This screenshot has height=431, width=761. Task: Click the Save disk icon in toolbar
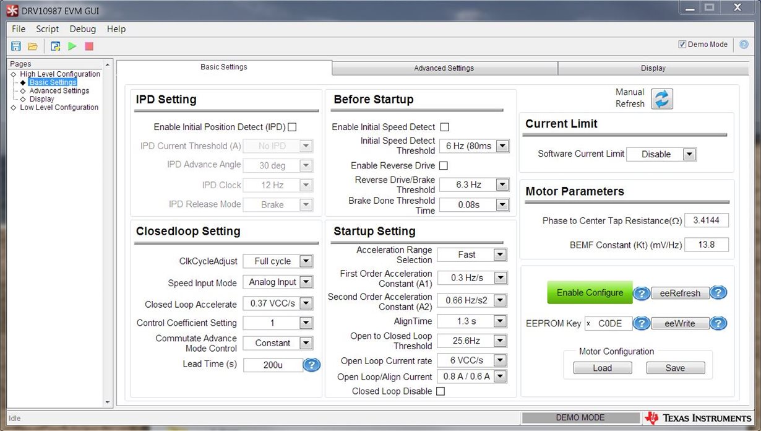[x=16, y=46]
